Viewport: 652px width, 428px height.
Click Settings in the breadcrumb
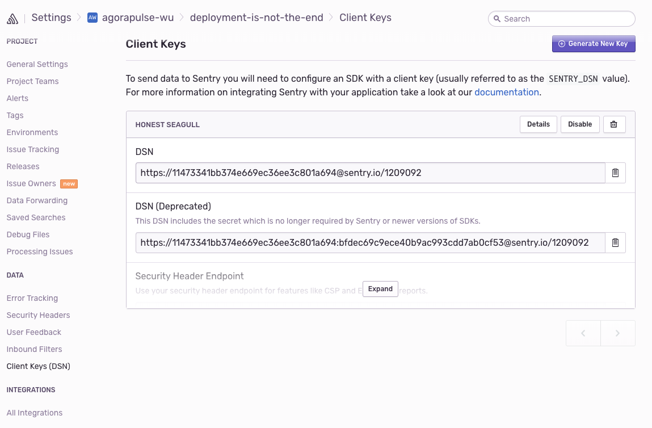[x=51, y=18]
